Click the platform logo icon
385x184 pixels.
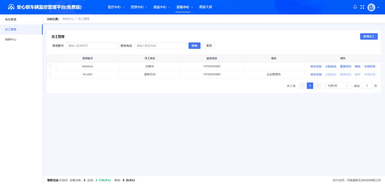pos(11,7)
